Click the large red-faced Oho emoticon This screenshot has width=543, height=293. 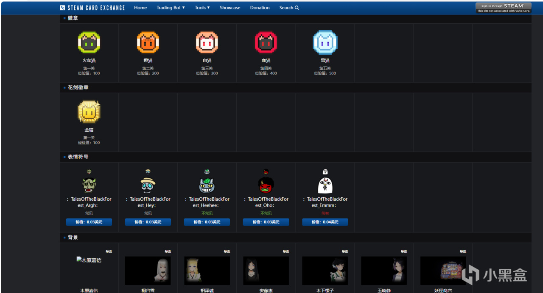tap(266, 185)
